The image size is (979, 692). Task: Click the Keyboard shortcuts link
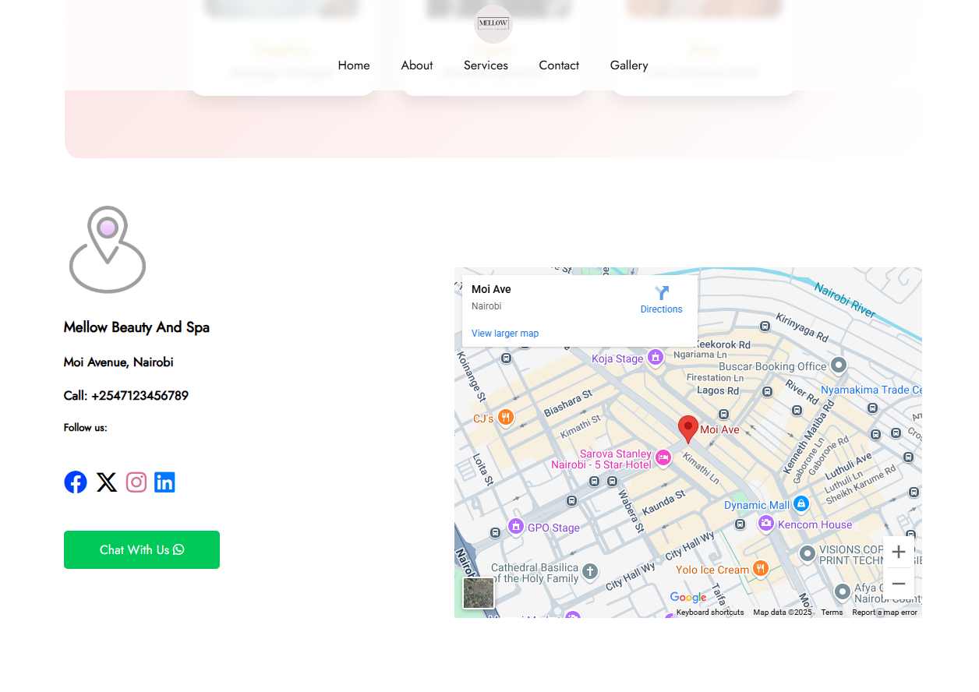tap(710, 612)
